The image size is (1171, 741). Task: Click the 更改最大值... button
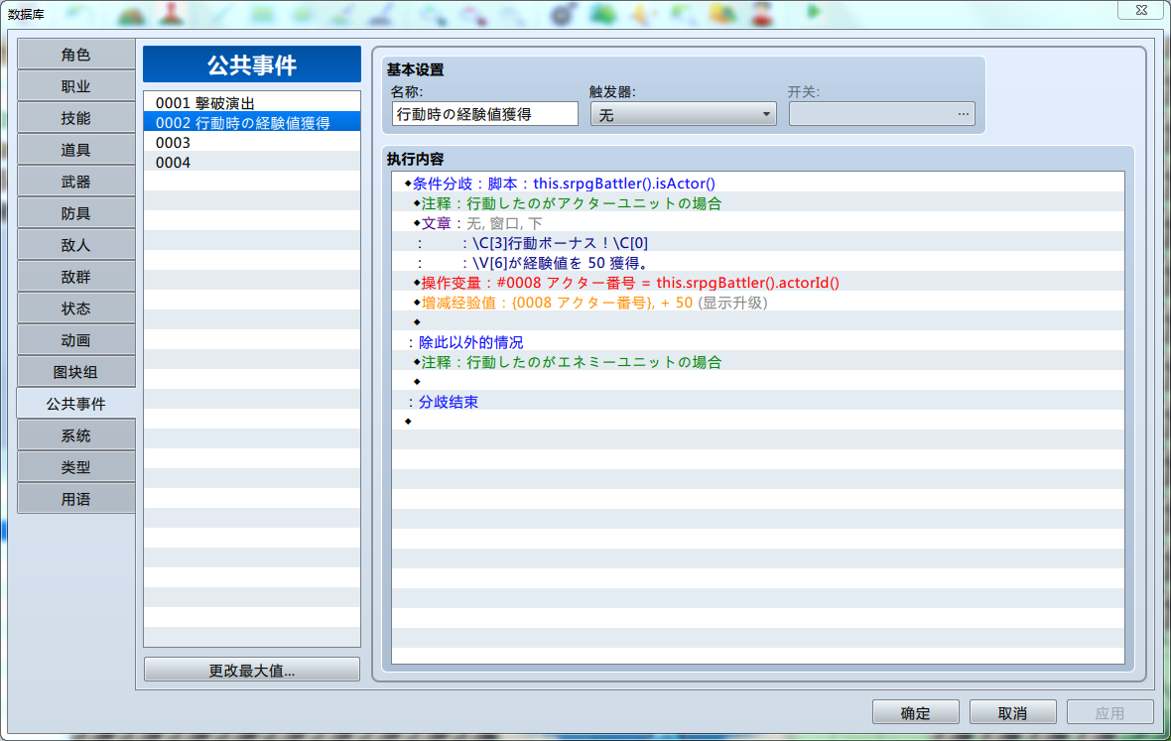(252, 671)
